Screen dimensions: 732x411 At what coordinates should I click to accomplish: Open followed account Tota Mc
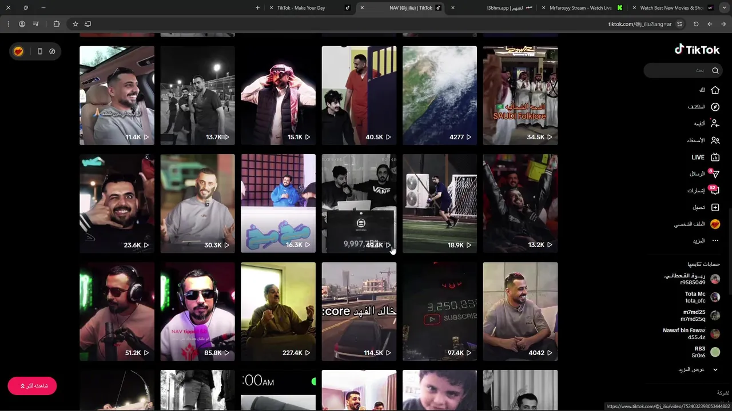pos(702,297)
